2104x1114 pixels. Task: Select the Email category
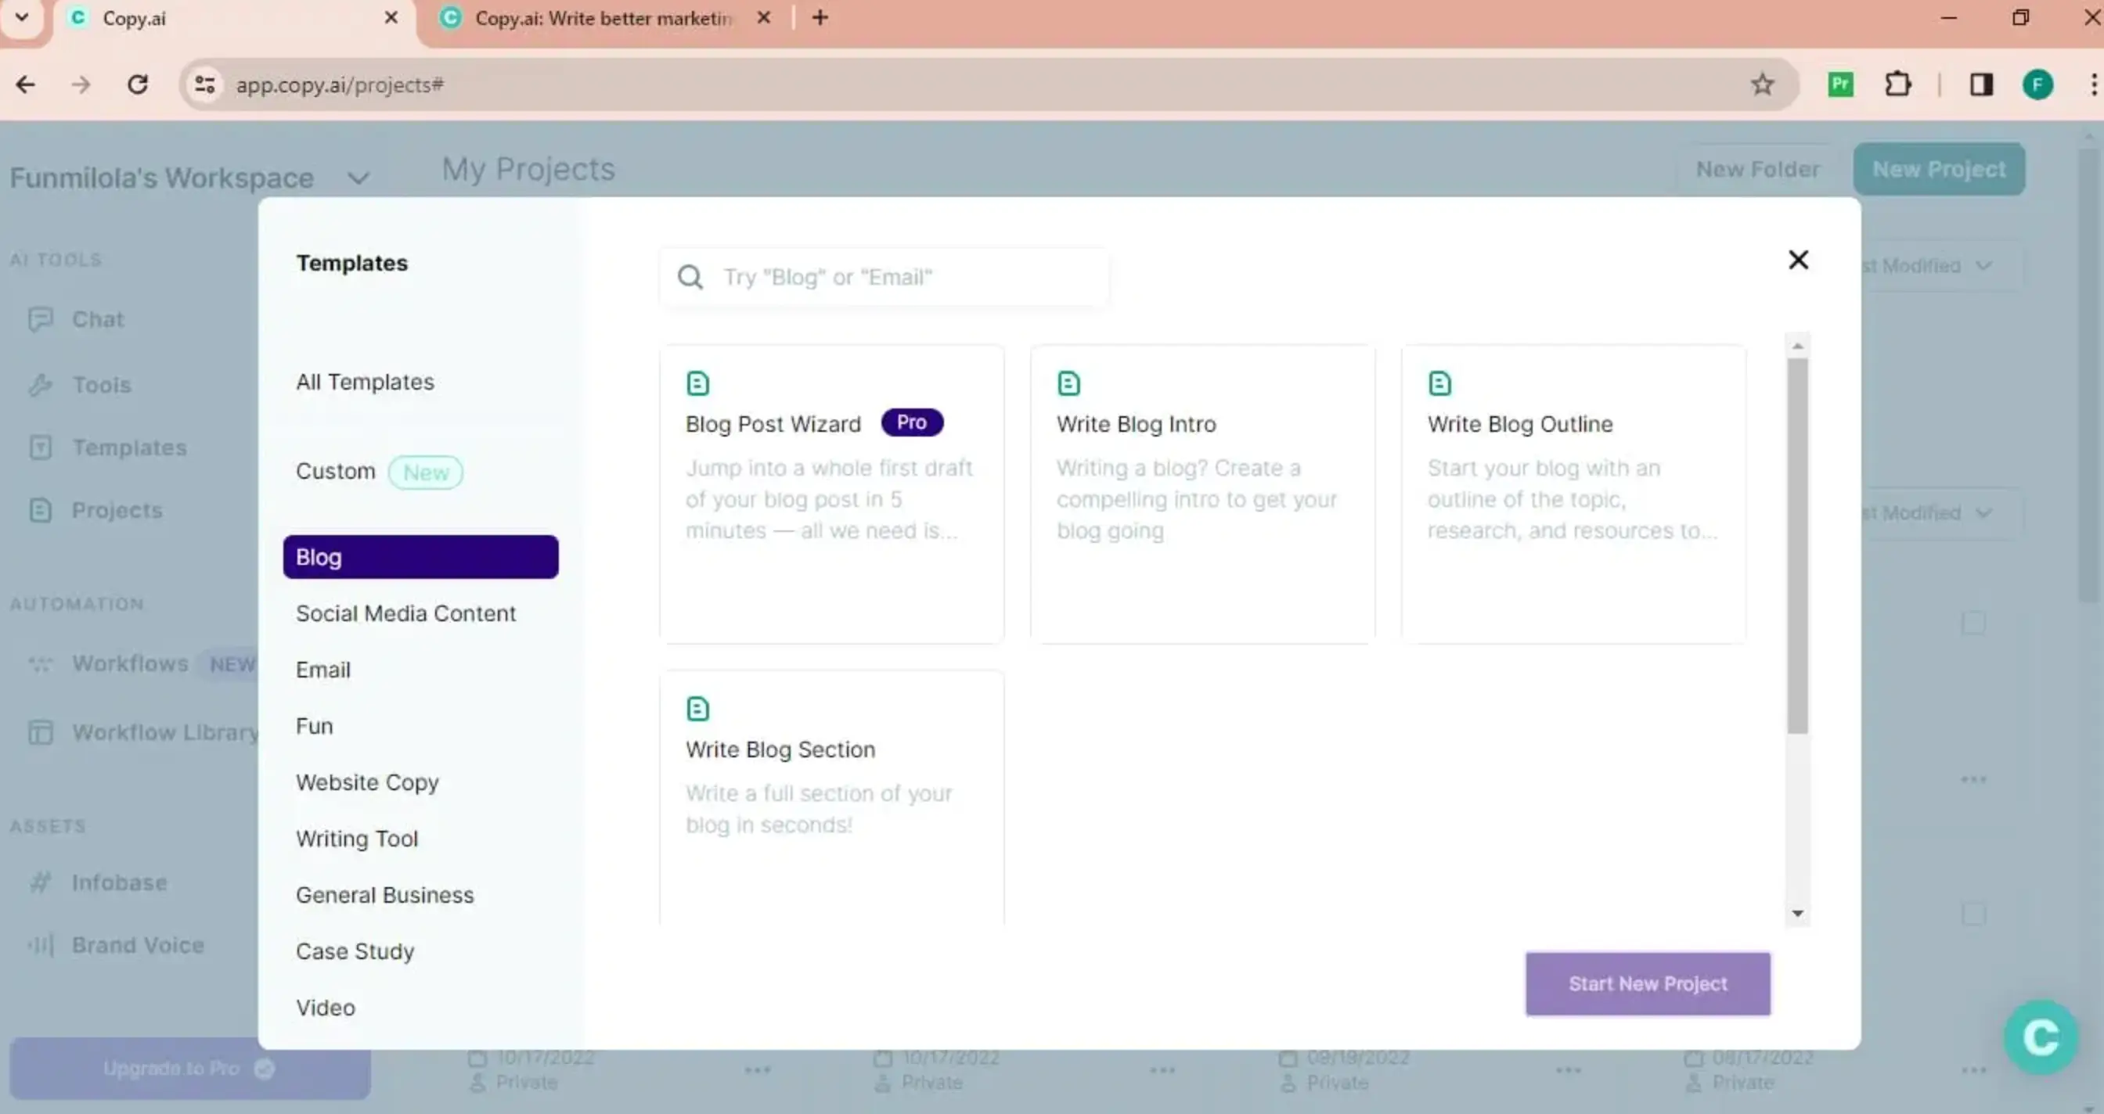point(323,669)
